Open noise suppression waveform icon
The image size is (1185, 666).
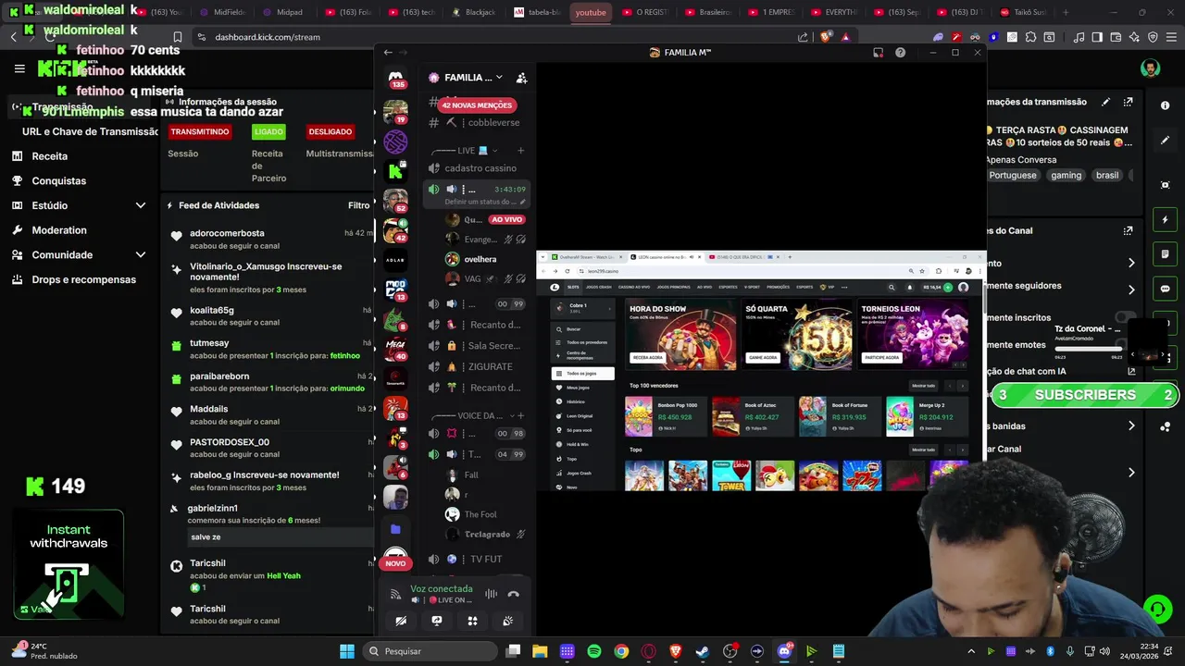[492, 594]
